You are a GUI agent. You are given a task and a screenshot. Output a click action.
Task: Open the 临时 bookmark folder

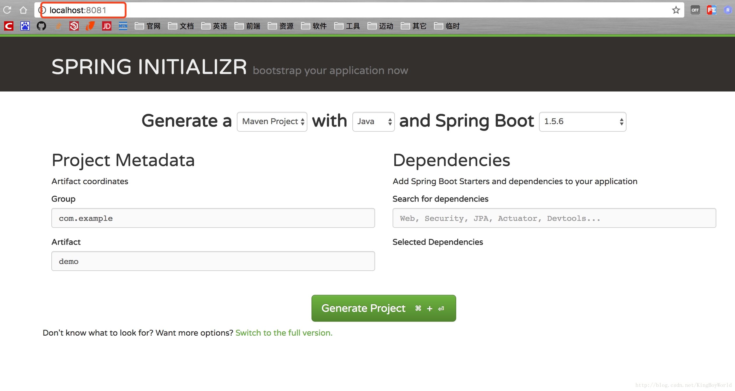point(447,26)
